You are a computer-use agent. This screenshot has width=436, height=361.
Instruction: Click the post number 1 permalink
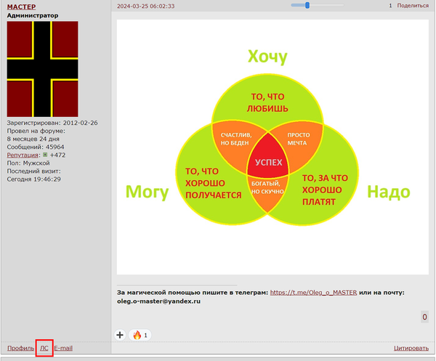click(x=390, y=5)
